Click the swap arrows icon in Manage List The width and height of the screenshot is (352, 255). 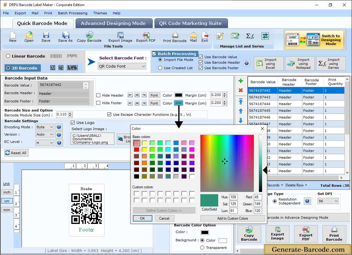(x=265, y=36)
